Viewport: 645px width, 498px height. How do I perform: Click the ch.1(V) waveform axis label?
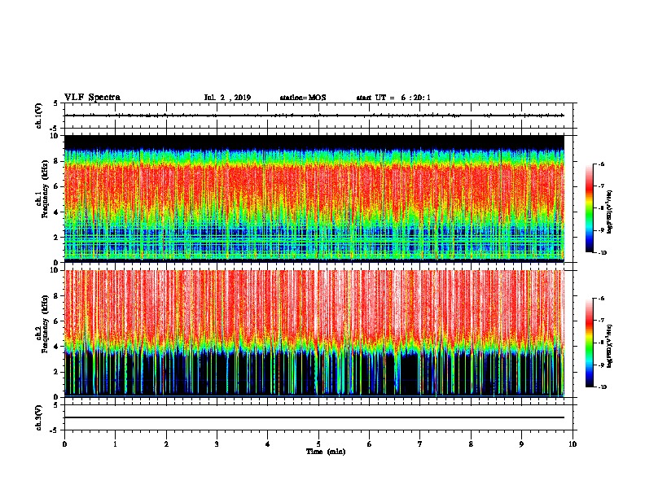(x=39, y=116)
